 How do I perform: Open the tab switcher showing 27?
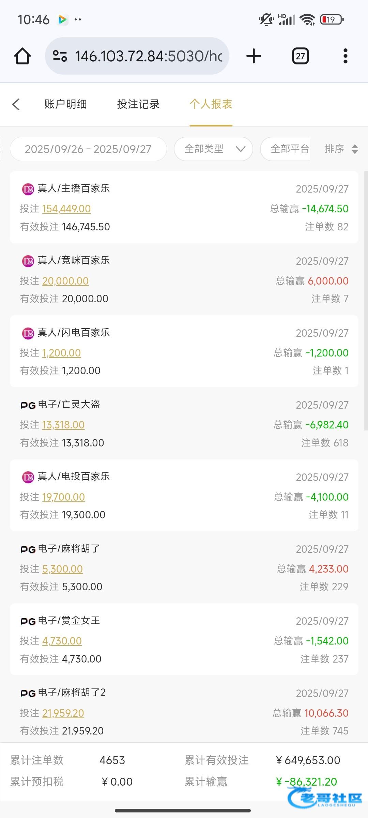tap(300, 56)
